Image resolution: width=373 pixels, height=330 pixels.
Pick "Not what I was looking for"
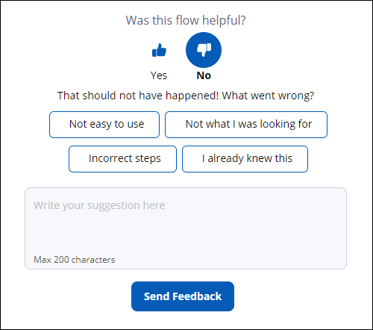pos(246,125)
